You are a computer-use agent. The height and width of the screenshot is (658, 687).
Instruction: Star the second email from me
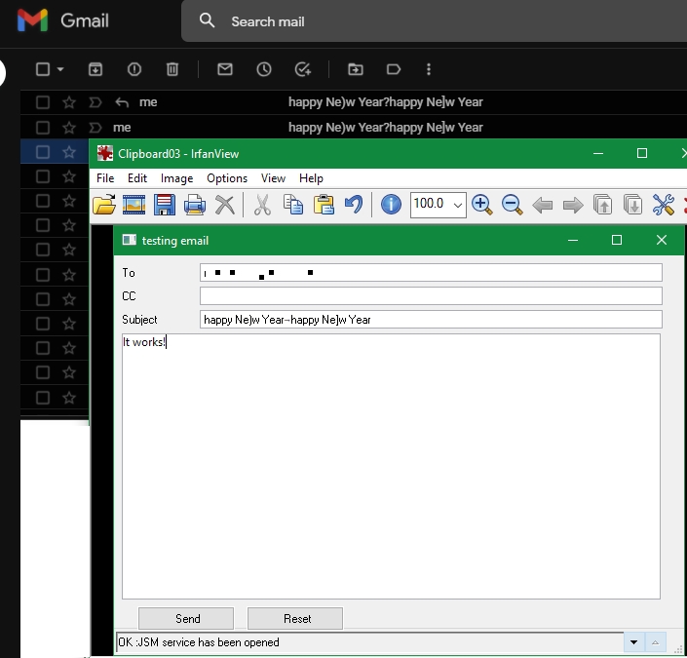coord(69,128)
